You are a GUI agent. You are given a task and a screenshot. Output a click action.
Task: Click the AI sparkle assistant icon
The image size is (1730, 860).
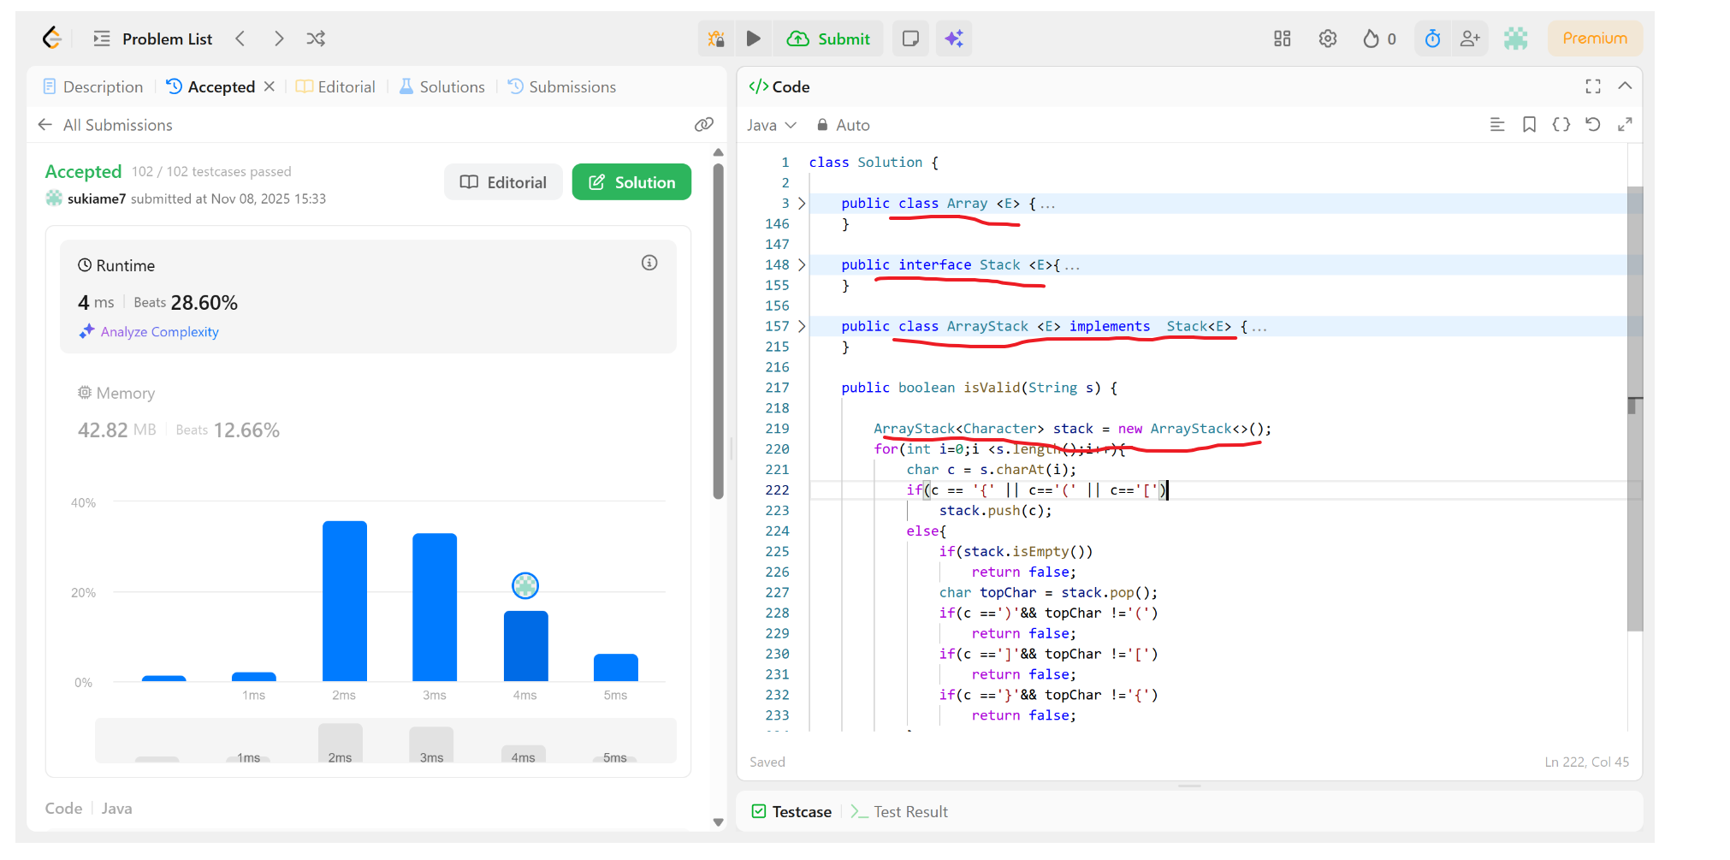[x=954, y=39]
